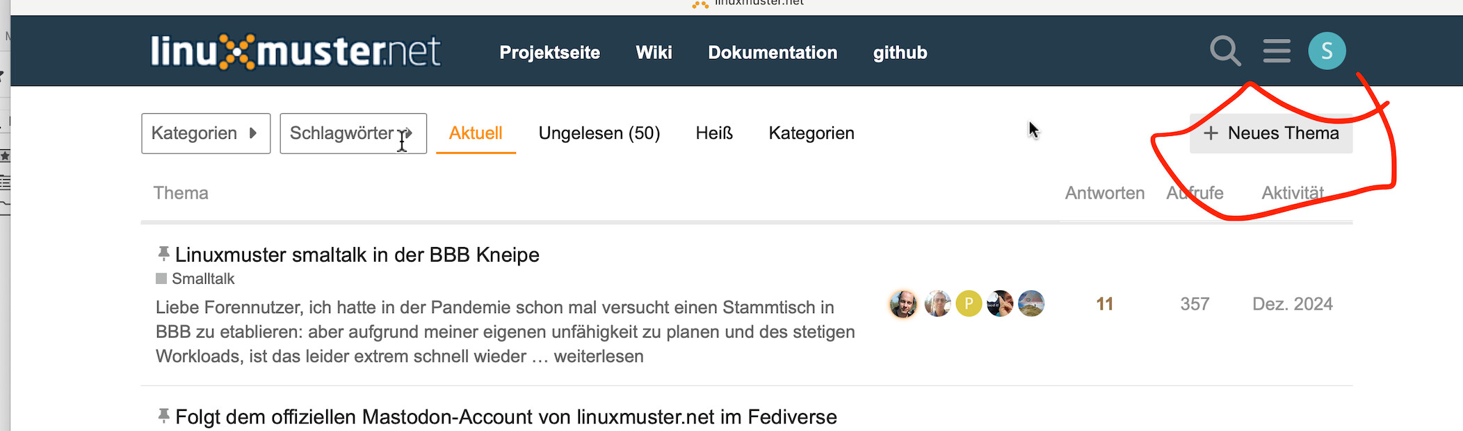The image size is (1463, 431).
Task: Open the Dokumentation header link
Action: pyautogui.click(x=773, y=53)
